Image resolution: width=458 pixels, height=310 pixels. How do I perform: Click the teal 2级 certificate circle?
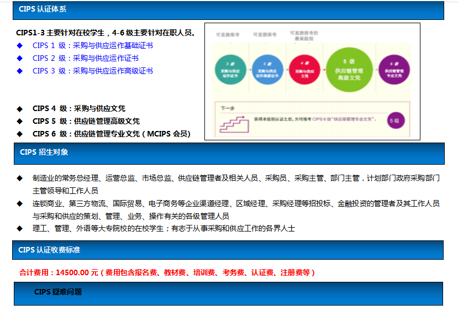pos(230,70)
